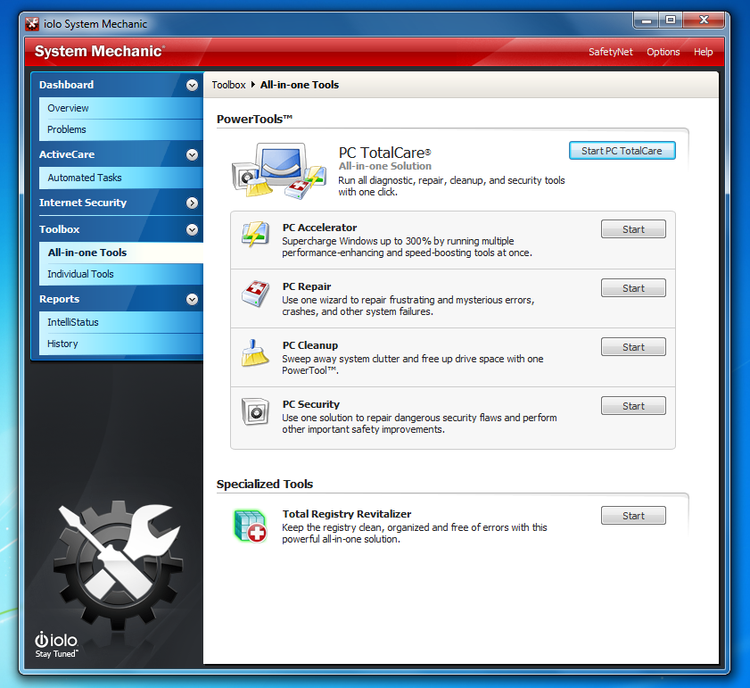Start the PC Repair wizard
This screenshot has height=688, width=750.
coord(633,288)
